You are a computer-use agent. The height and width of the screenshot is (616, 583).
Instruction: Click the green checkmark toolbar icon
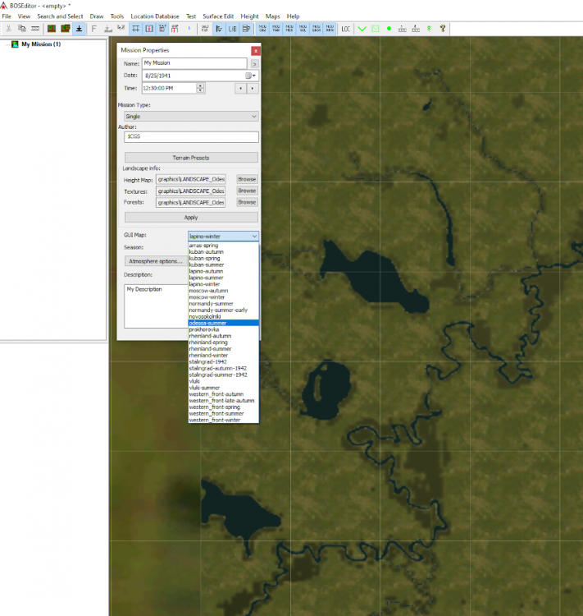[x=362, y=29]
